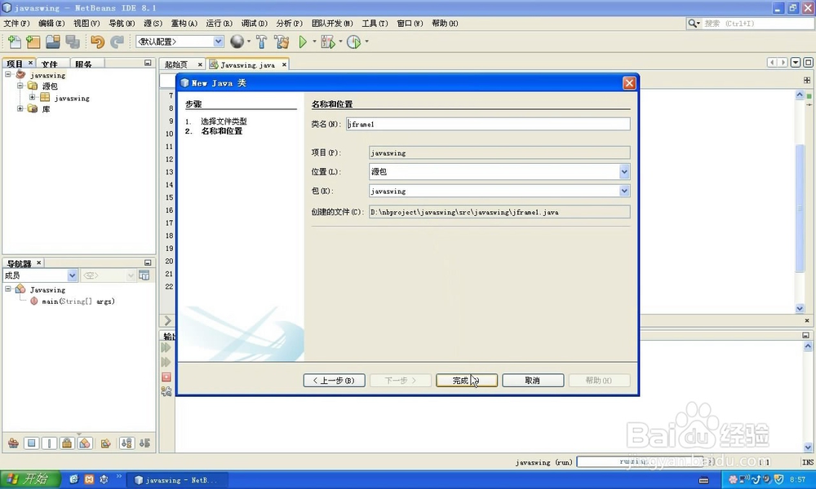The height and width of the screenshot is (489, 816).
Task: Click the Debug Project icon
Action: pos(328,42)
